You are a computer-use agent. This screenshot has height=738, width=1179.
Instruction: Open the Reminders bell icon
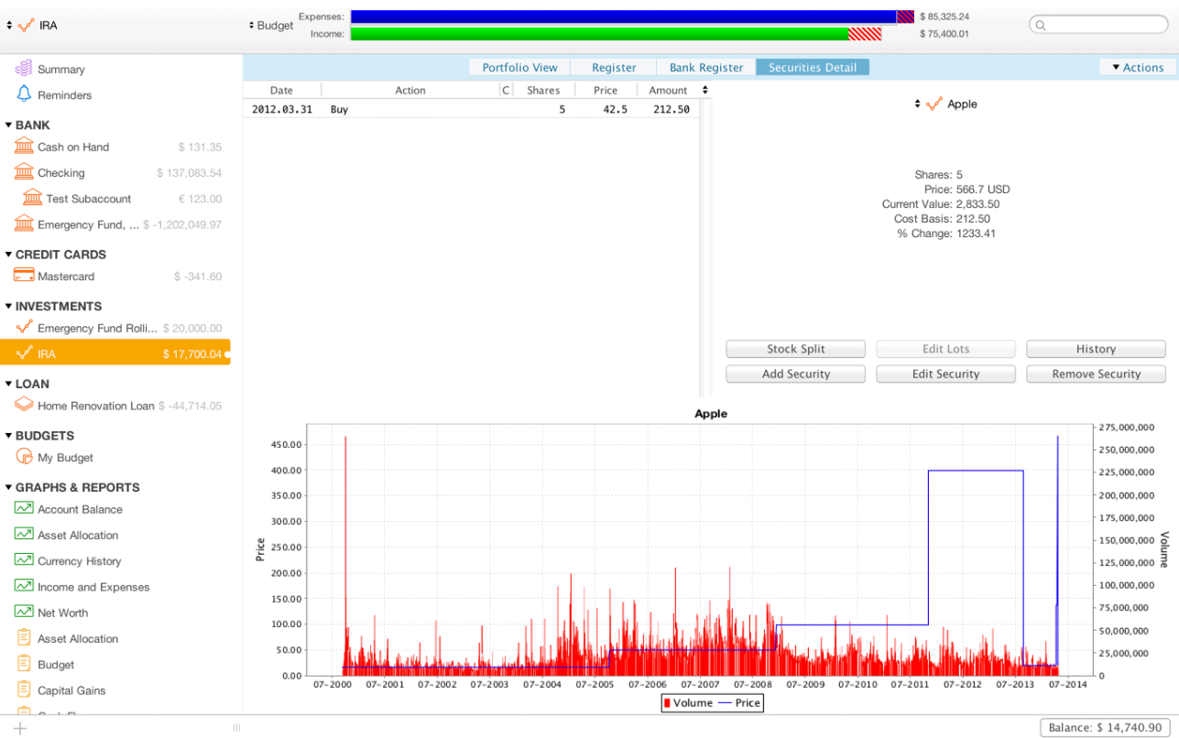24,94
